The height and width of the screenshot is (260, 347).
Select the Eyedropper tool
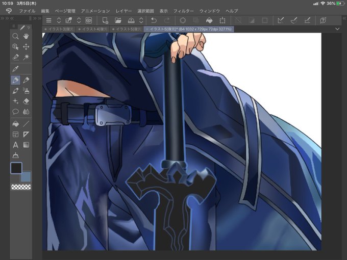15,69
